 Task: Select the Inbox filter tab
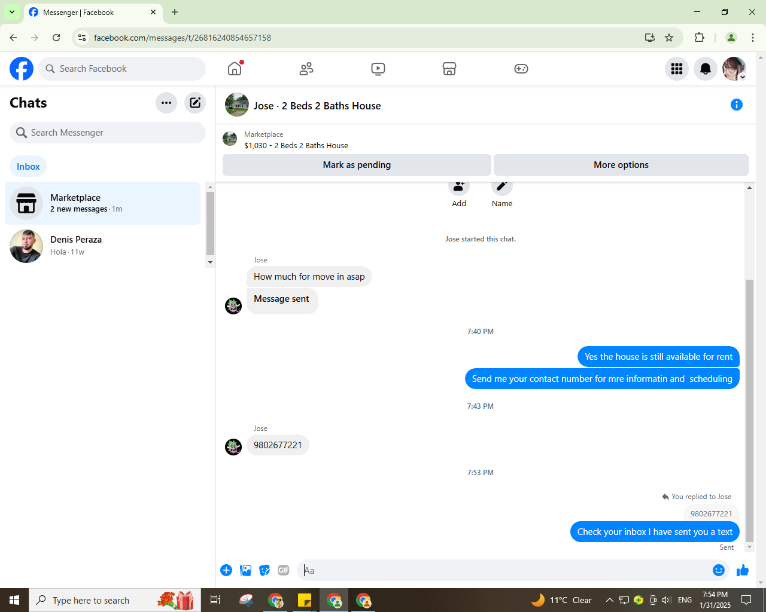(28, 167)
